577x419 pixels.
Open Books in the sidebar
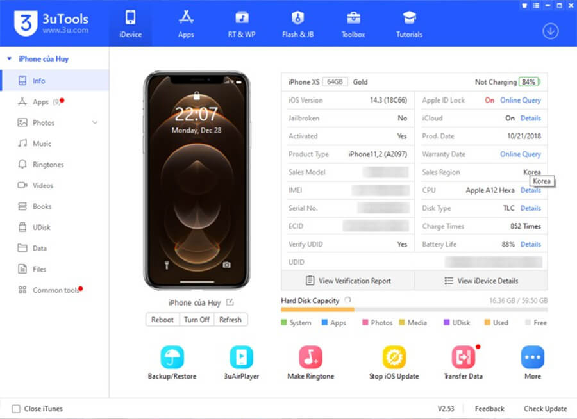(x=54, y=206)
